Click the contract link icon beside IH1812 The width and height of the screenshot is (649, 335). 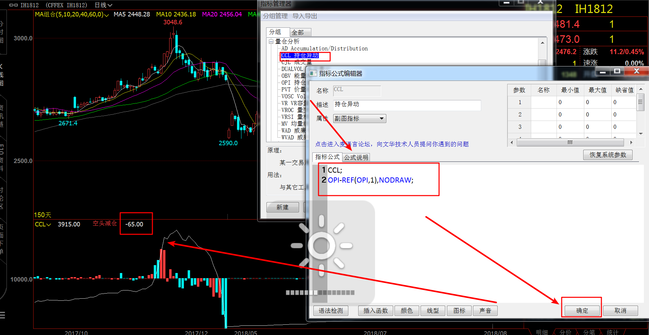pyautogui.click(x=13, y=5)
